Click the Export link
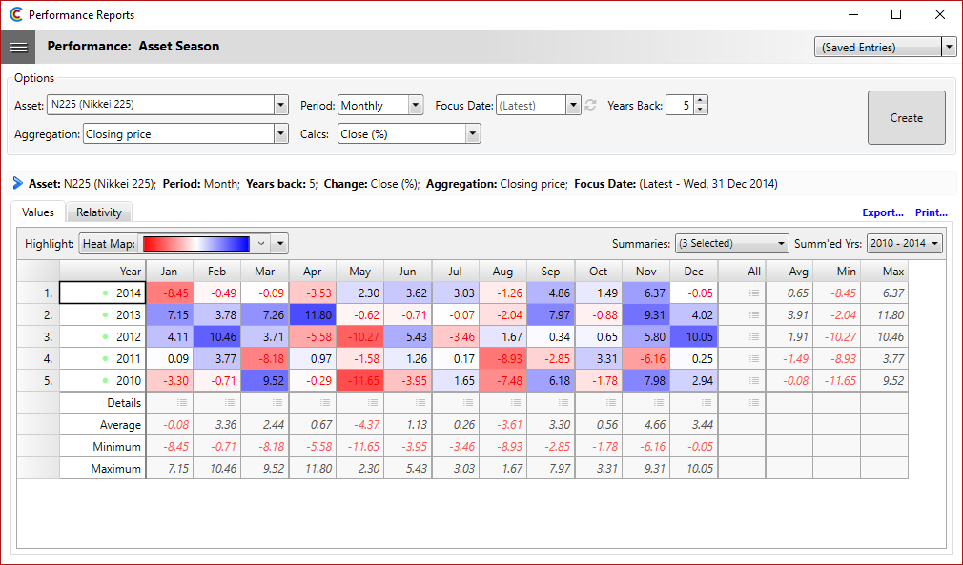The image size is (963, 565). (882, 212)
